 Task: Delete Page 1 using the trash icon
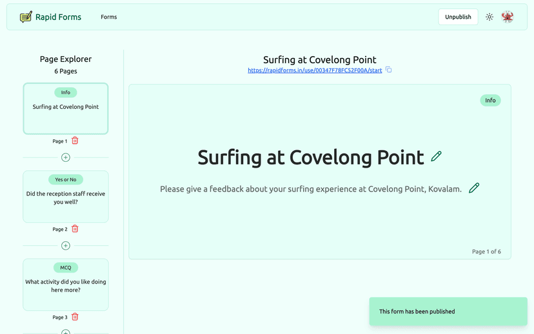[x=75, y=141]
